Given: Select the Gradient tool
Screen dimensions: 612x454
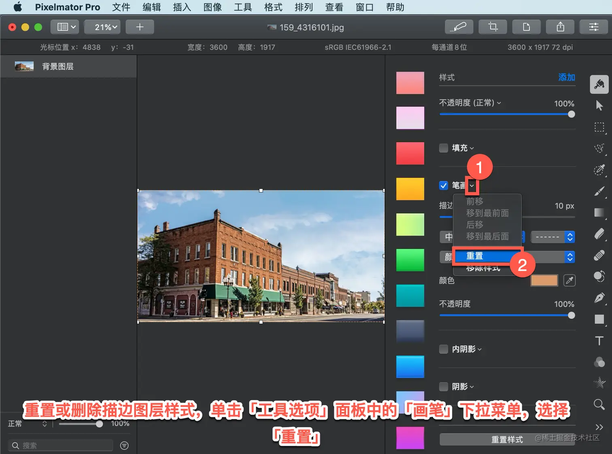Looking at the screenshot, I should (599, 213).
